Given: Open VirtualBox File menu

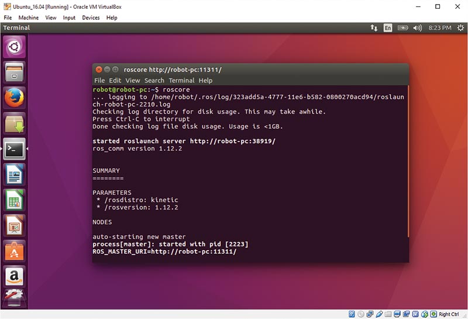Looking at the screenshot, I should pos(8,18).
